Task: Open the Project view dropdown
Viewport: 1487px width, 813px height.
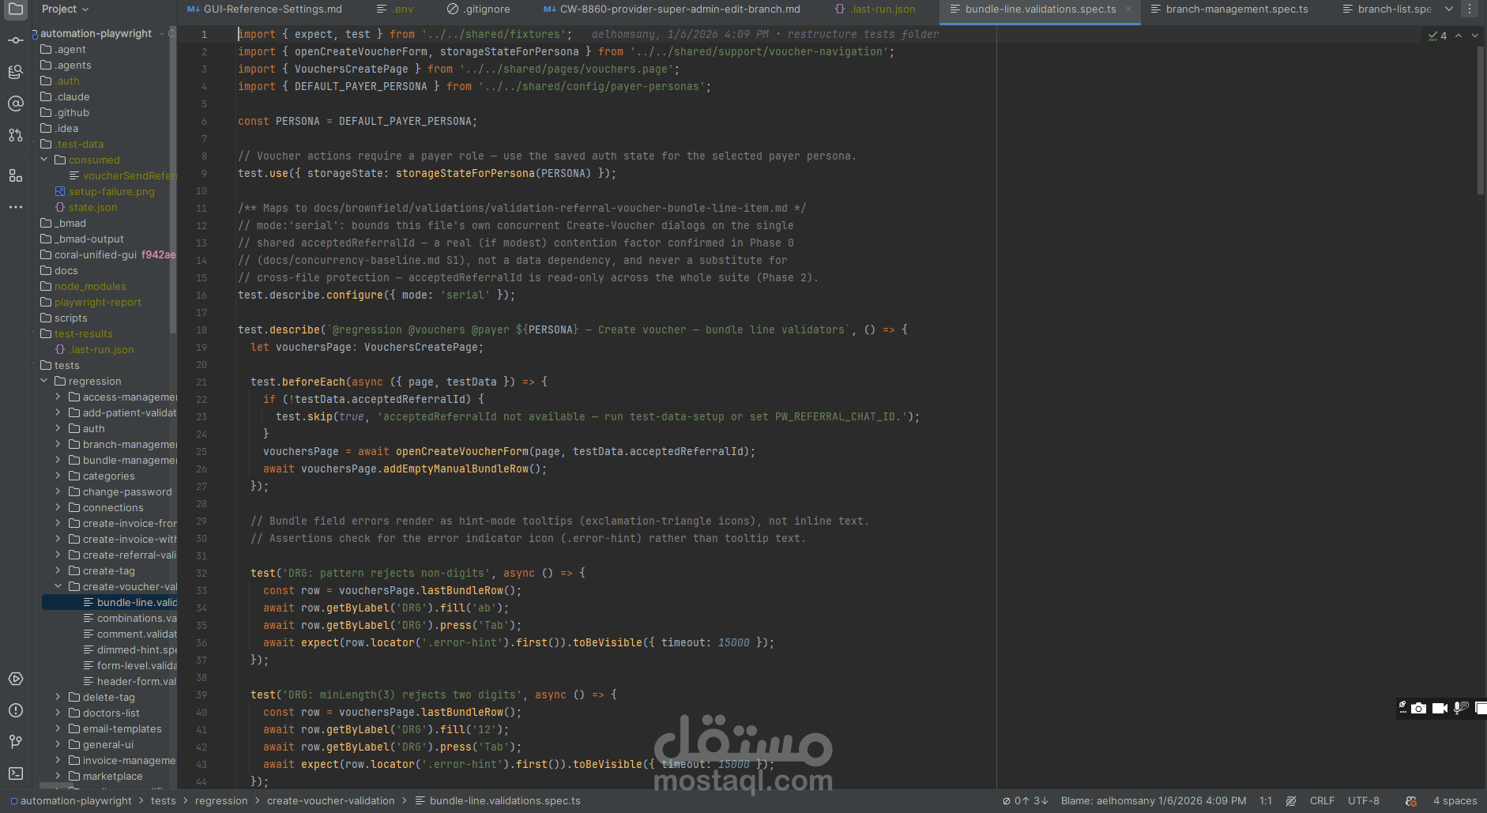Action: (x=65, y=9)
